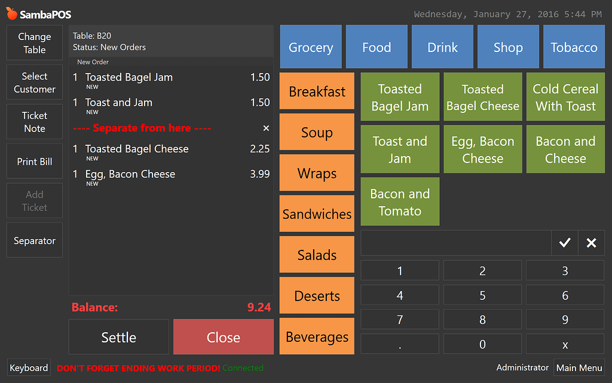The image size is (612, 383).
Task: Click the X clear icon next to the checkmark
Action: (591, 243)
